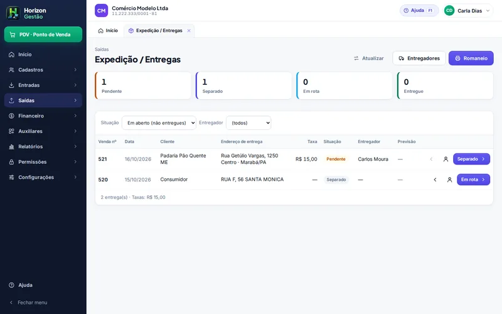
Task: Click the Venda nº column header
Action: click(x=107, y=142)
